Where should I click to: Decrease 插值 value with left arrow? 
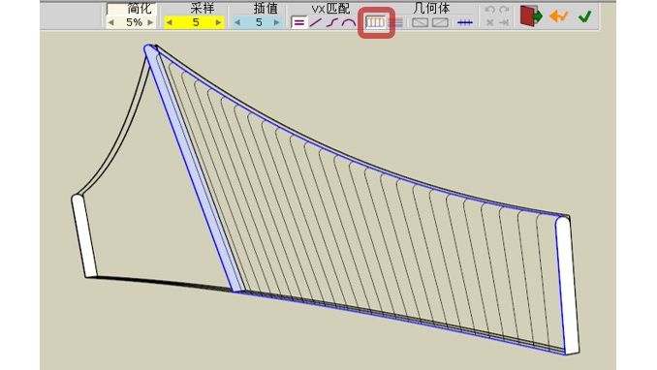(x=237, y=22)
